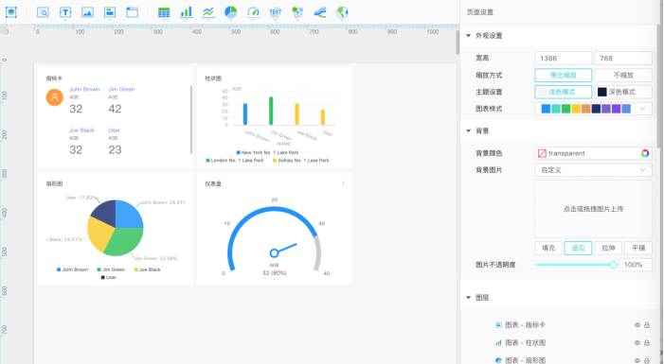Add a bar chart from toolbar

coord(187,12)
